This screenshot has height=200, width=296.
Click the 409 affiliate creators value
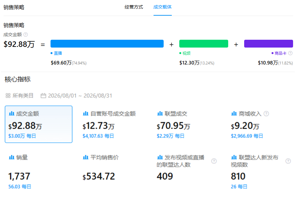pyautogui.click(x=165, y=176)
